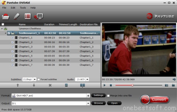
Task: Move selected item up with arrow
Action: tap(18, 85)
